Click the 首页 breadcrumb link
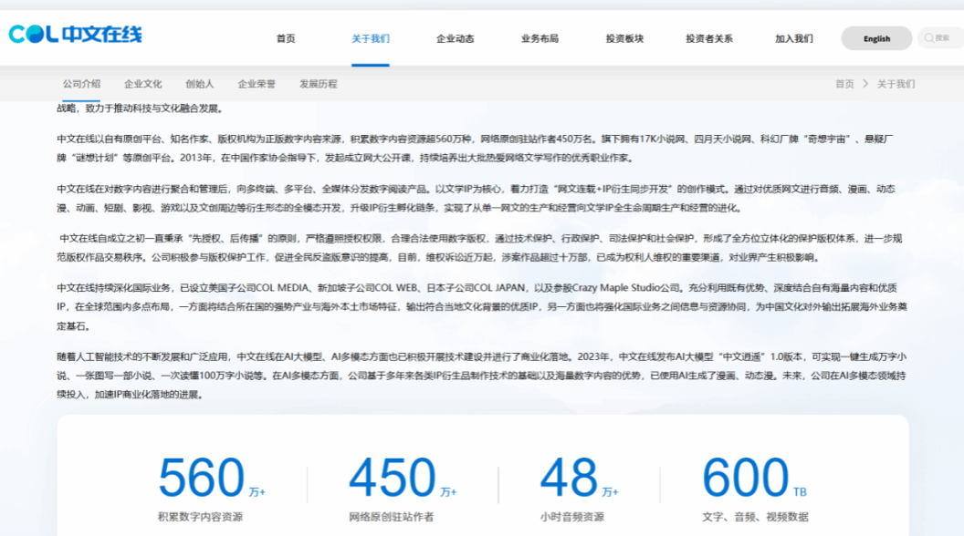This screenshot has width=964, height=536. (x=844, y=84)
